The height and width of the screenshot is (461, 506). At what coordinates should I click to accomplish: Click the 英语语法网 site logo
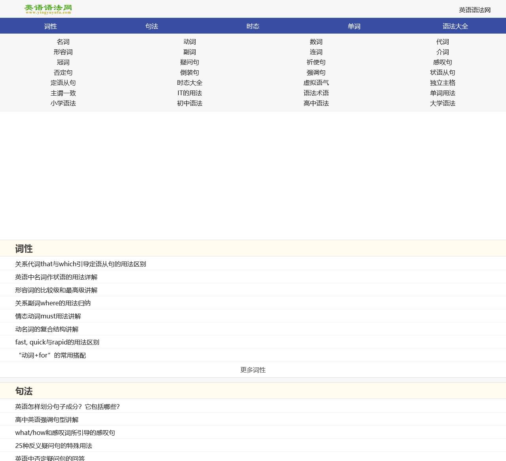point(48,9)
